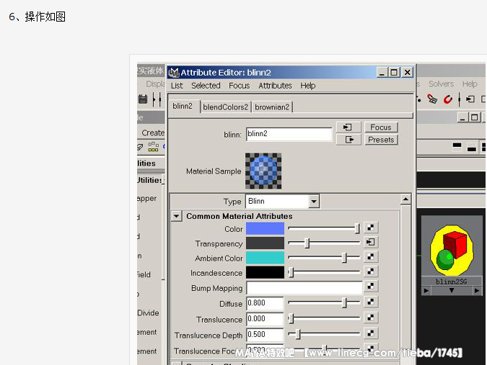Click the dark gray Transparency swatch
The image size is (487, 365).
pos(265,243)
